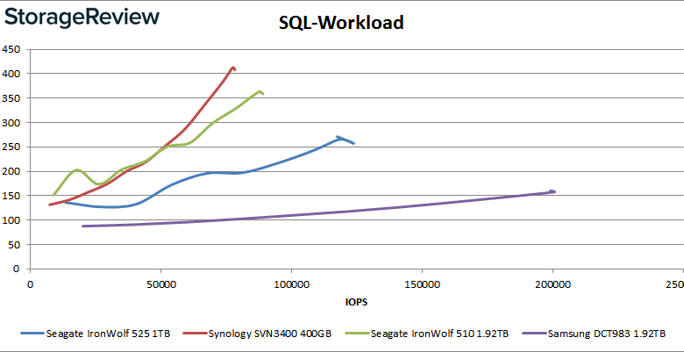Click the purple Samsung legend line swatch
This screenshot has height=352, width=684.
coord(533,334)
